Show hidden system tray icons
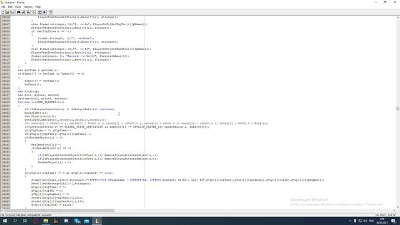This screenshot has height=225, width=400. tap(350, 221)
